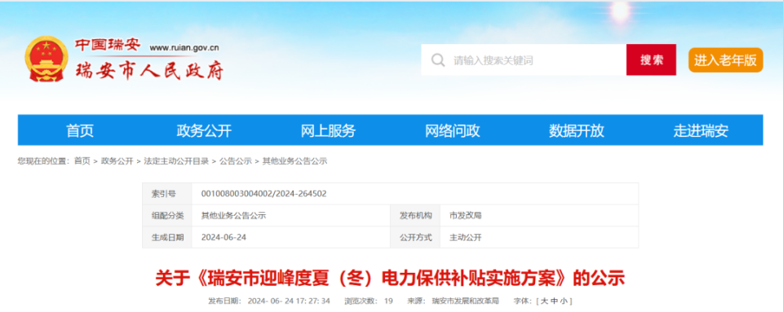Screen dimensions: 783x312
Task: Open the 数据开放 navigation item
Action: (577, 130)
